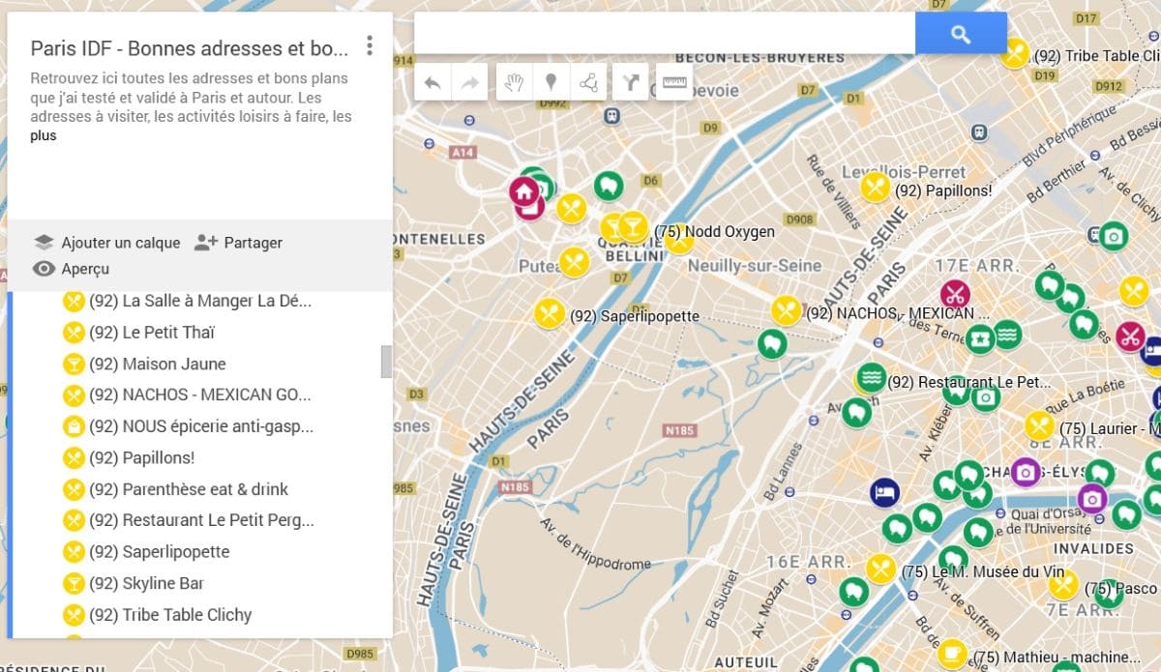The width and height of the screenshot is (1161, 672).
Task: Click the sidebar list scrollbar thumb
Action: tap(387, 361)
